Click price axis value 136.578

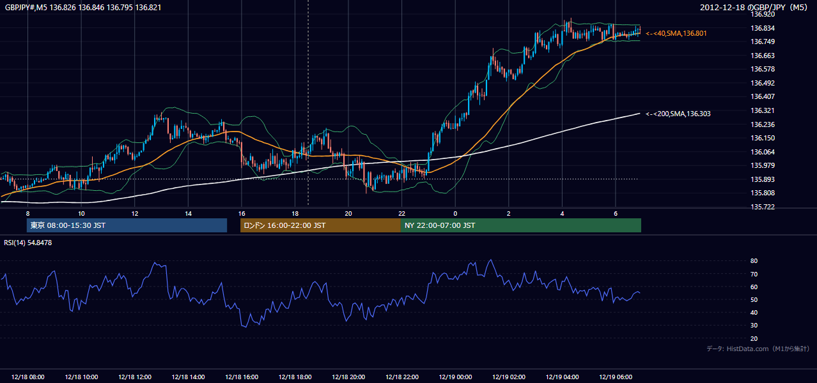pyautogui.click(x=763, y=69)
